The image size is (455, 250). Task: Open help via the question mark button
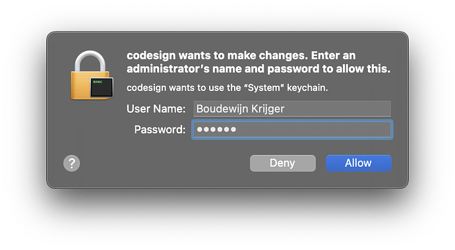tap(72, 163)
